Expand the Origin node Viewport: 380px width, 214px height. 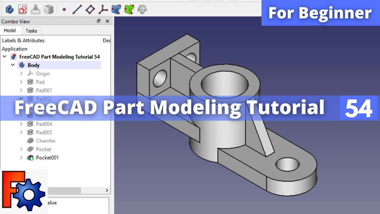[x=21, y=73]
